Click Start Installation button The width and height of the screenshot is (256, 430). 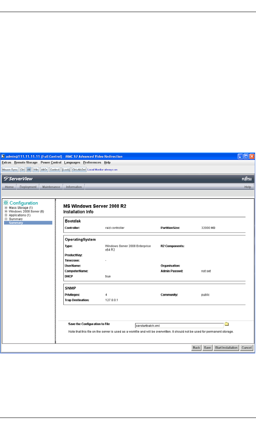[x=226, y=348]
